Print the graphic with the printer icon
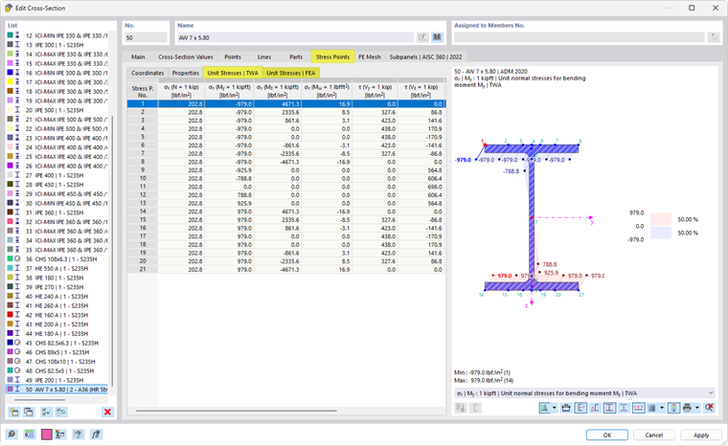Viewport: 728px width, 446px height. tap(688, 408)
